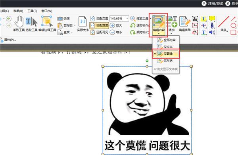Select the Line tool (线条)
This screenshot has height=155, width=238.
tap(224, 24)
